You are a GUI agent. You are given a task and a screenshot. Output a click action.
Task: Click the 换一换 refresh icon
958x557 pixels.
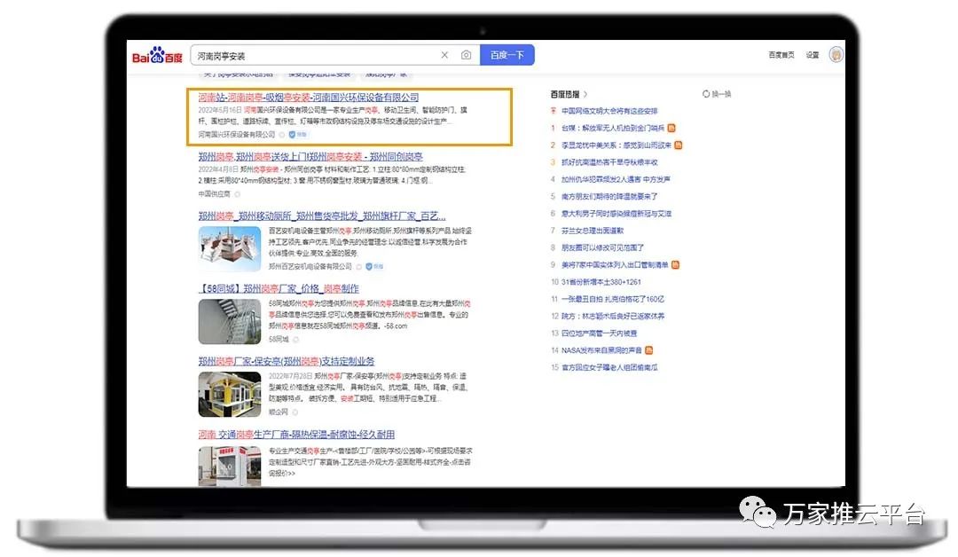(706, 94)
